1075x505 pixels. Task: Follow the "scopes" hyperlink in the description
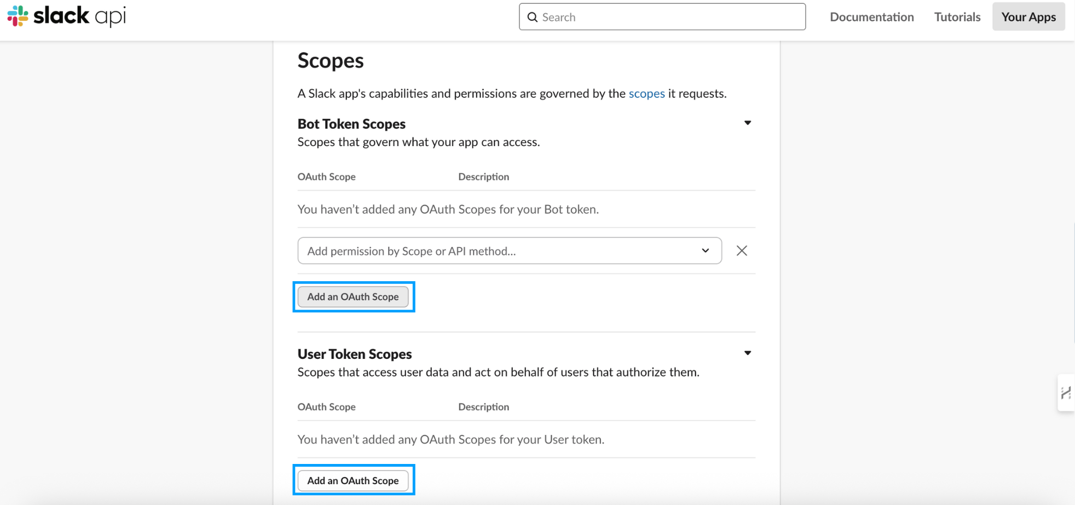tap(646, 94)
